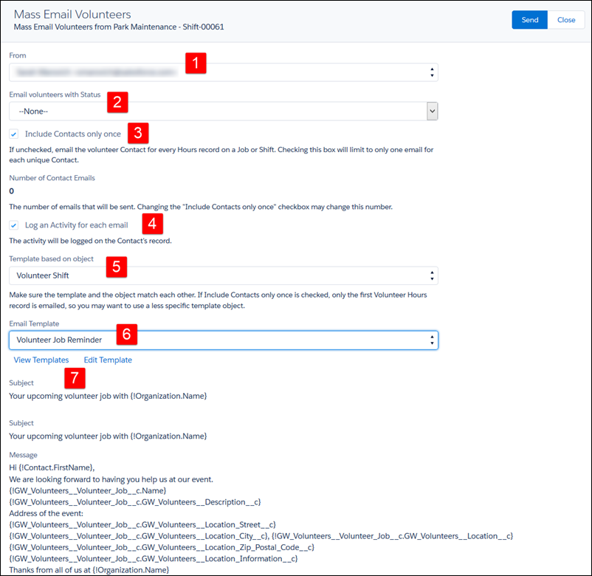Click red callout marker 6 on Email Template
Screen dimensions: 592x576
(127, 335)
